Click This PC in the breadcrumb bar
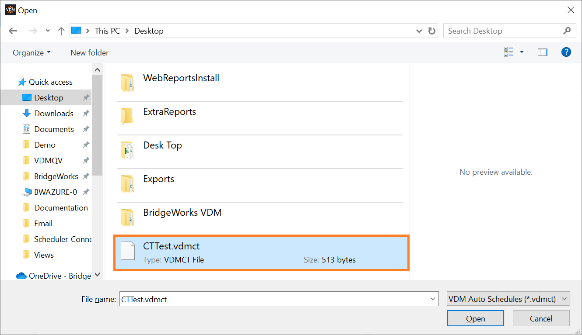Screen dimensions: 582x335 click(x=107, y=31)
